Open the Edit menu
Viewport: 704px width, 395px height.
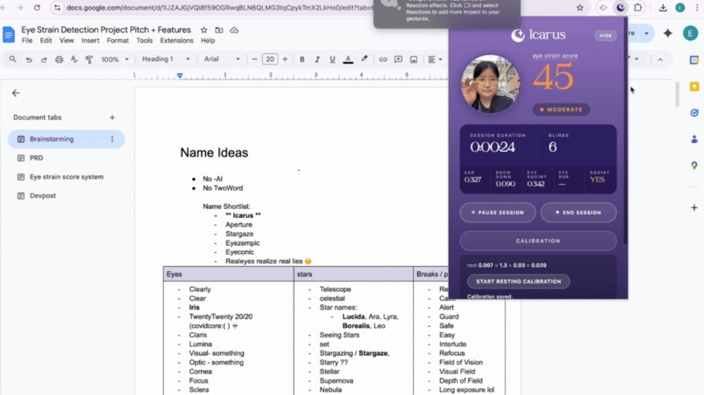pyautogui.click(x=45, y=40)
